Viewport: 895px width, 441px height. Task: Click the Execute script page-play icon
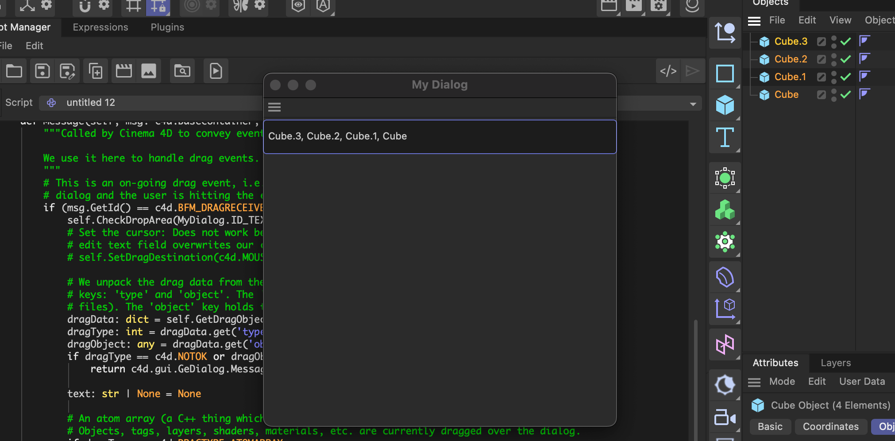coord(216,71)
